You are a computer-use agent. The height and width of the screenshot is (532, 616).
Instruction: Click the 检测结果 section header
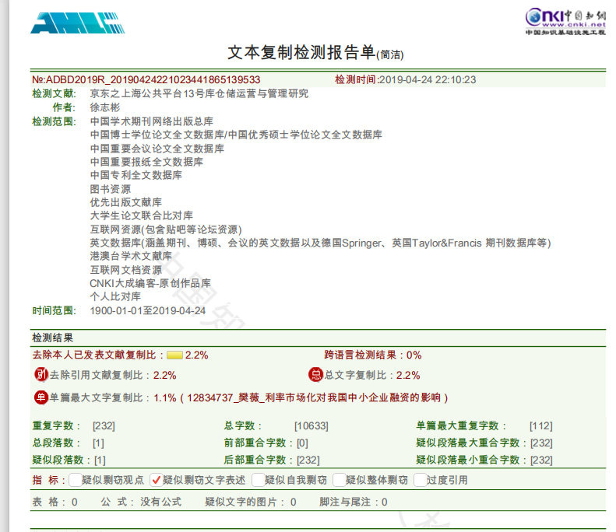tap(53, 338)
